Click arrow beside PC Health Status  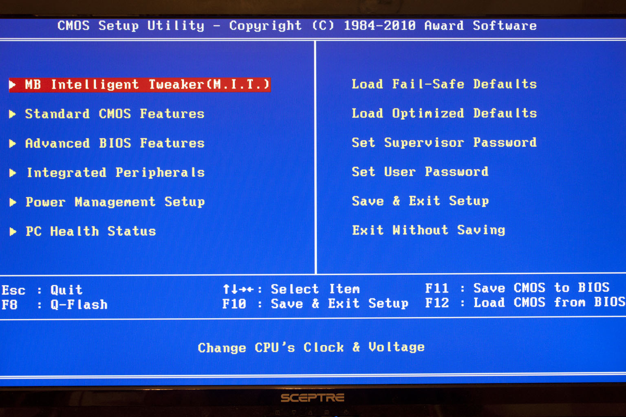point(13,231)
